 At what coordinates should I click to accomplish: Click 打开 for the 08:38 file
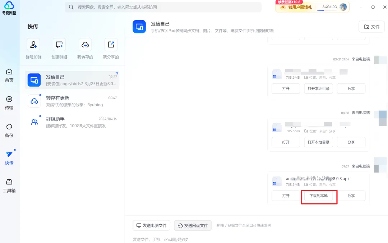coord(286,142)
